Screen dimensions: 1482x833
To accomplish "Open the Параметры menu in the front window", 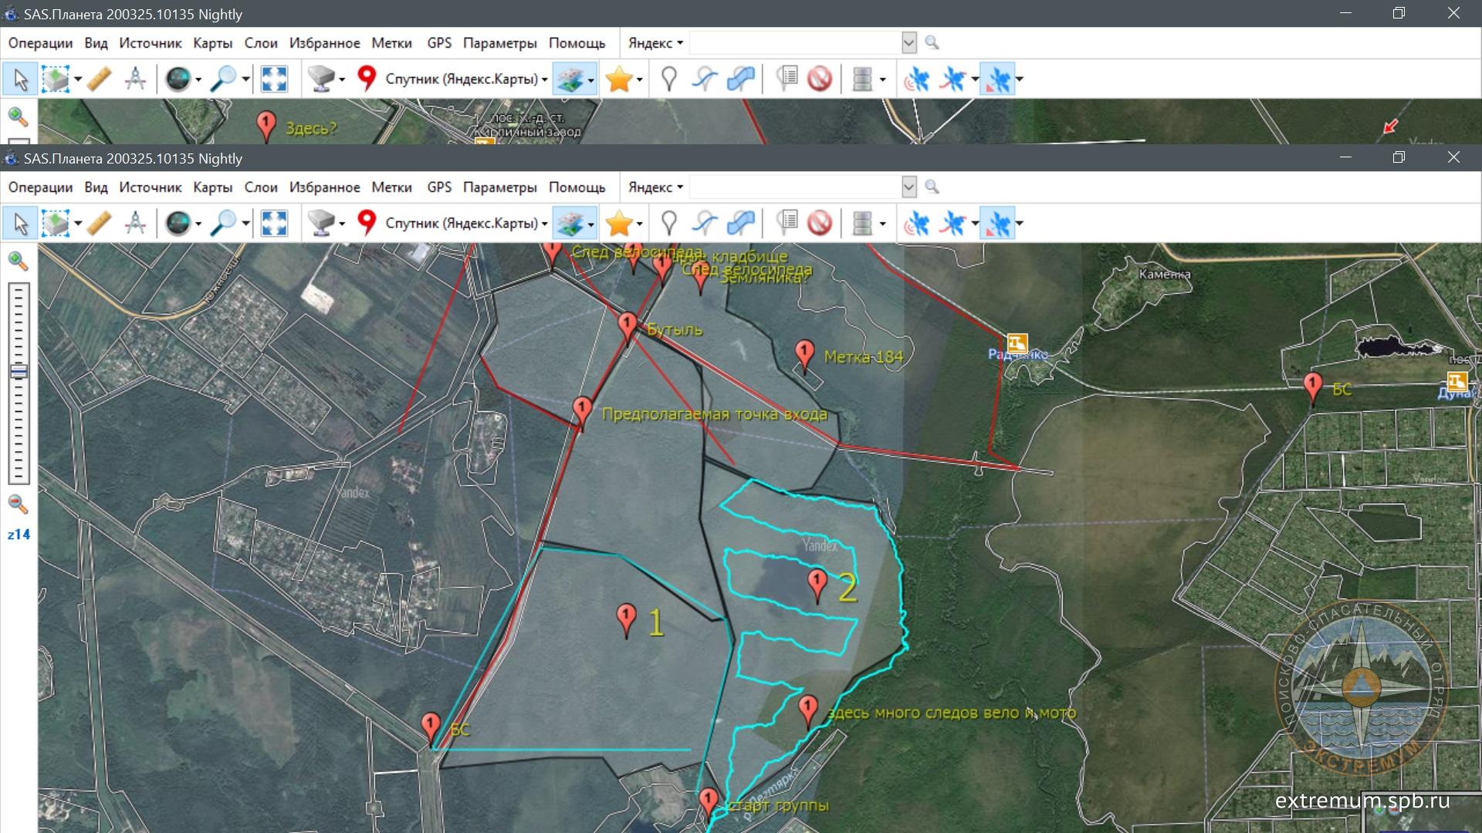I will click(500, 187).
